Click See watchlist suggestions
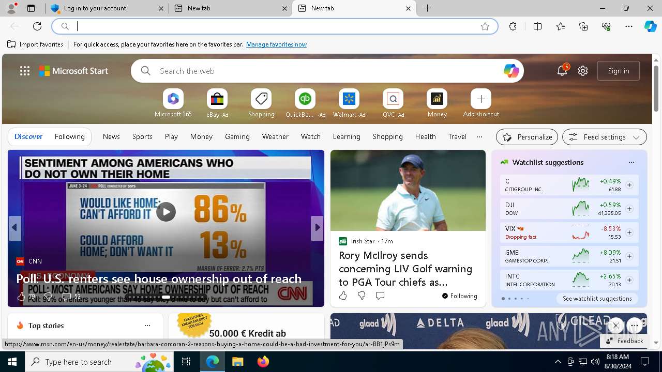 597,299
